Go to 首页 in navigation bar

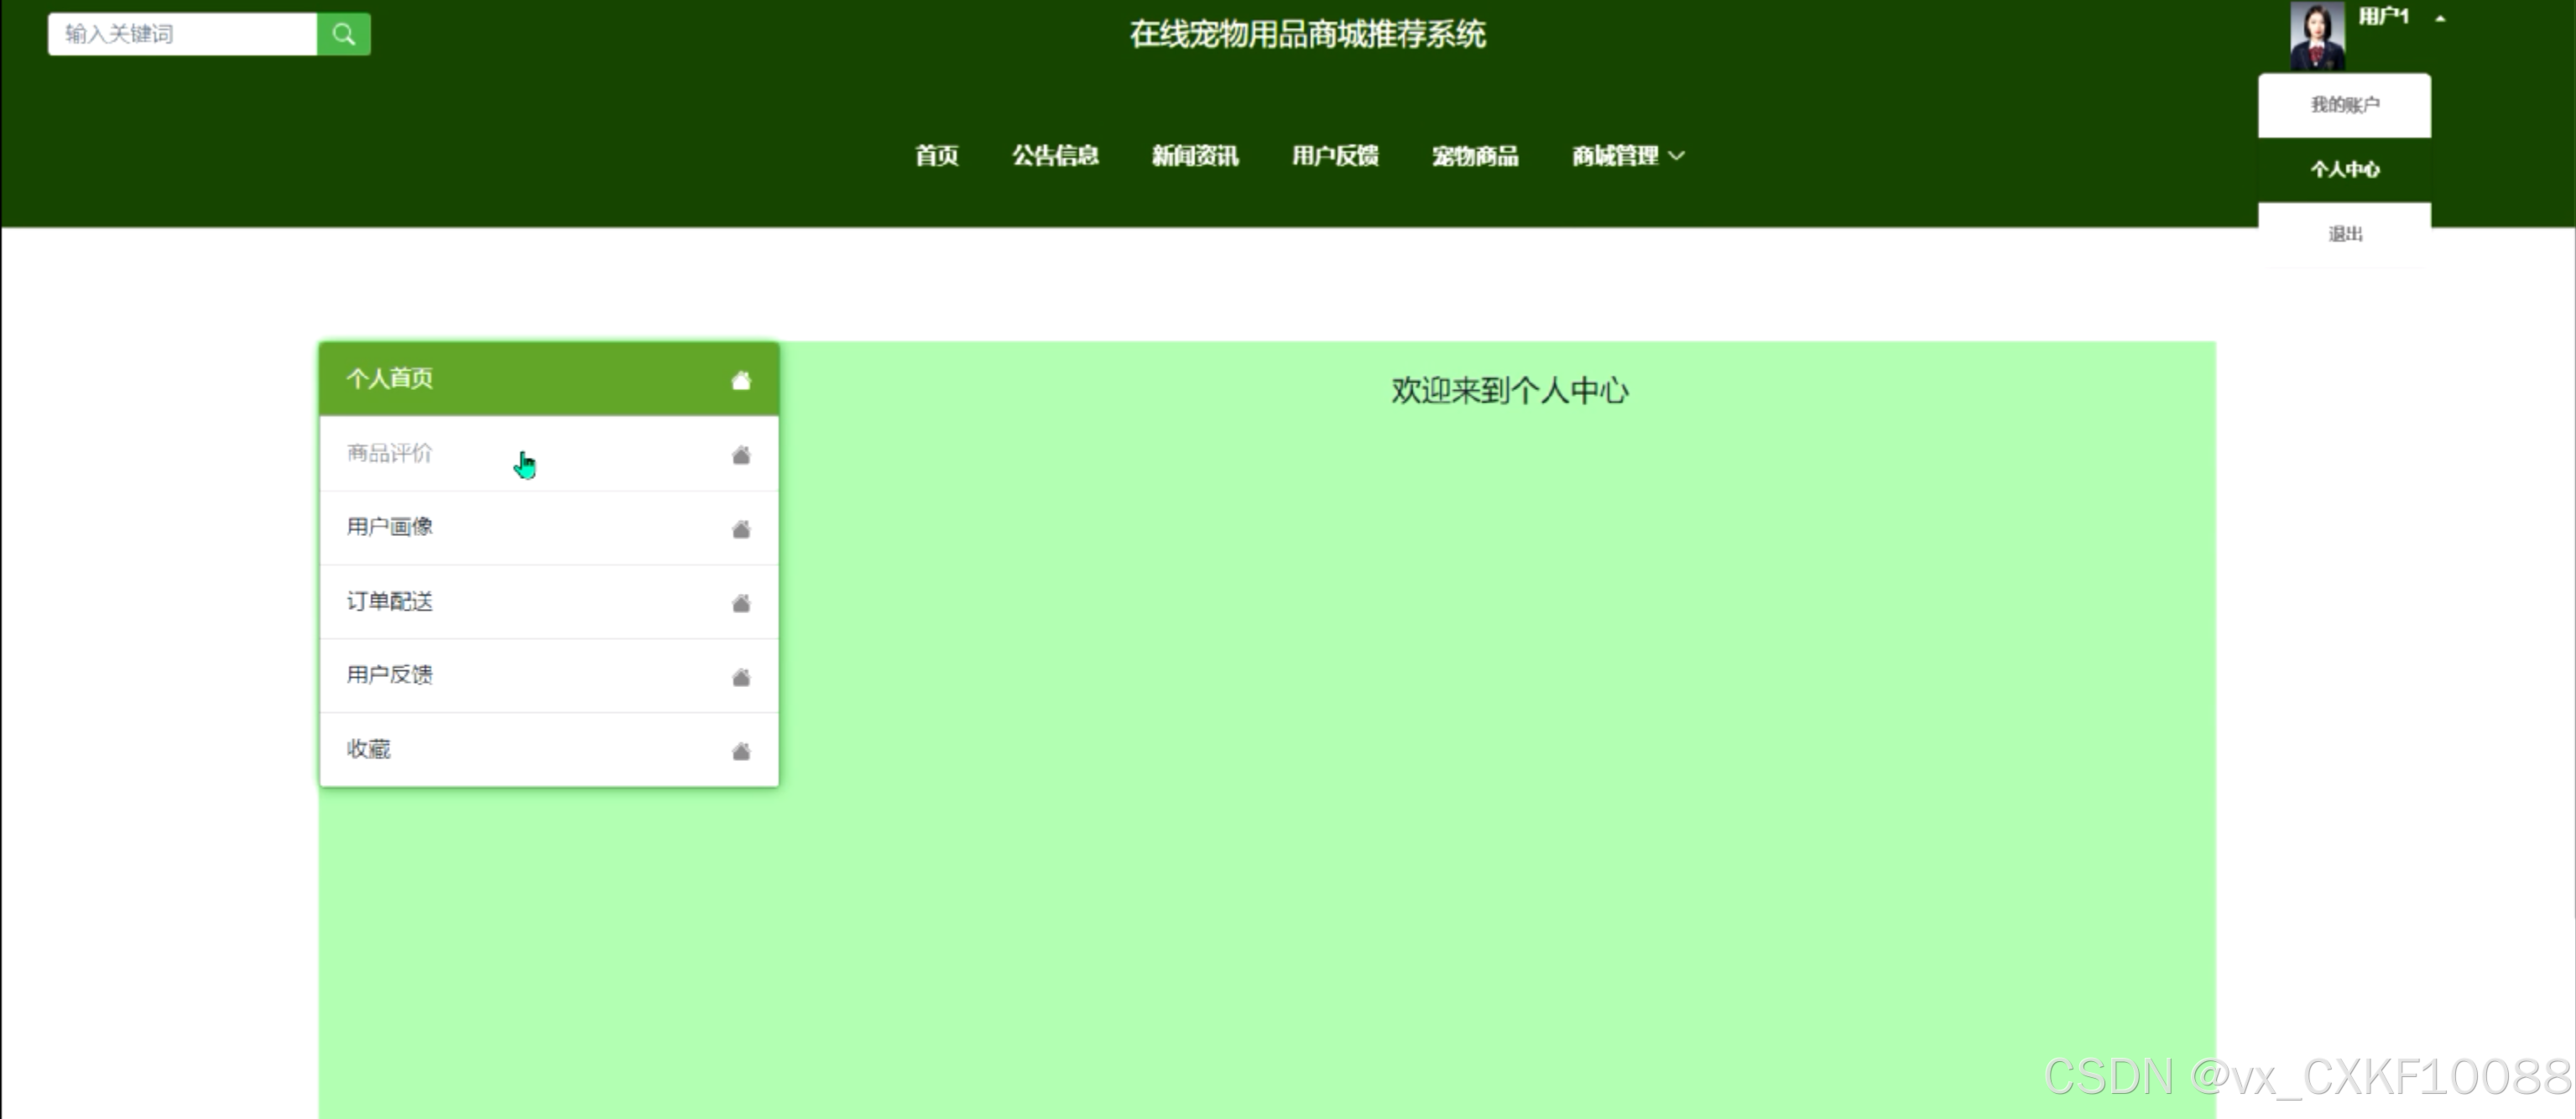pyautogui.click(x=936, y=155)
